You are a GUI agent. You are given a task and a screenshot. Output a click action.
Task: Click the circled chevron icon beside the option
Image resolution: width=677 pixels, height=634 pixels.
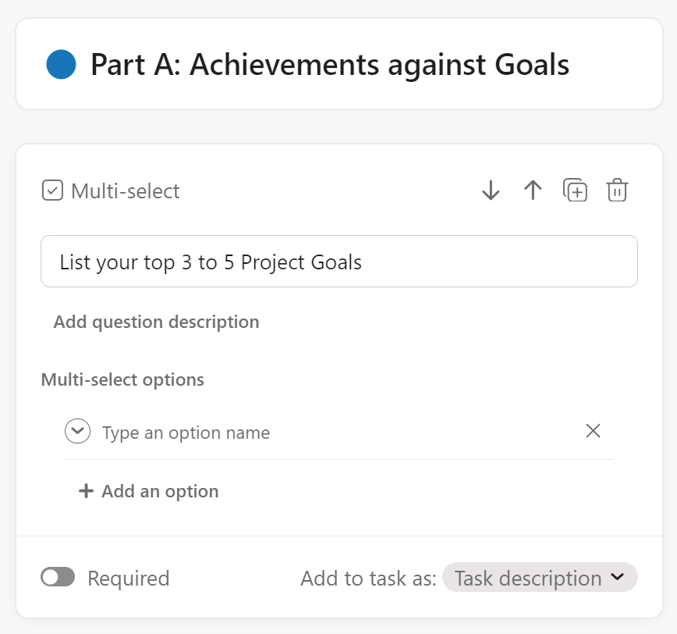[78, 432]
